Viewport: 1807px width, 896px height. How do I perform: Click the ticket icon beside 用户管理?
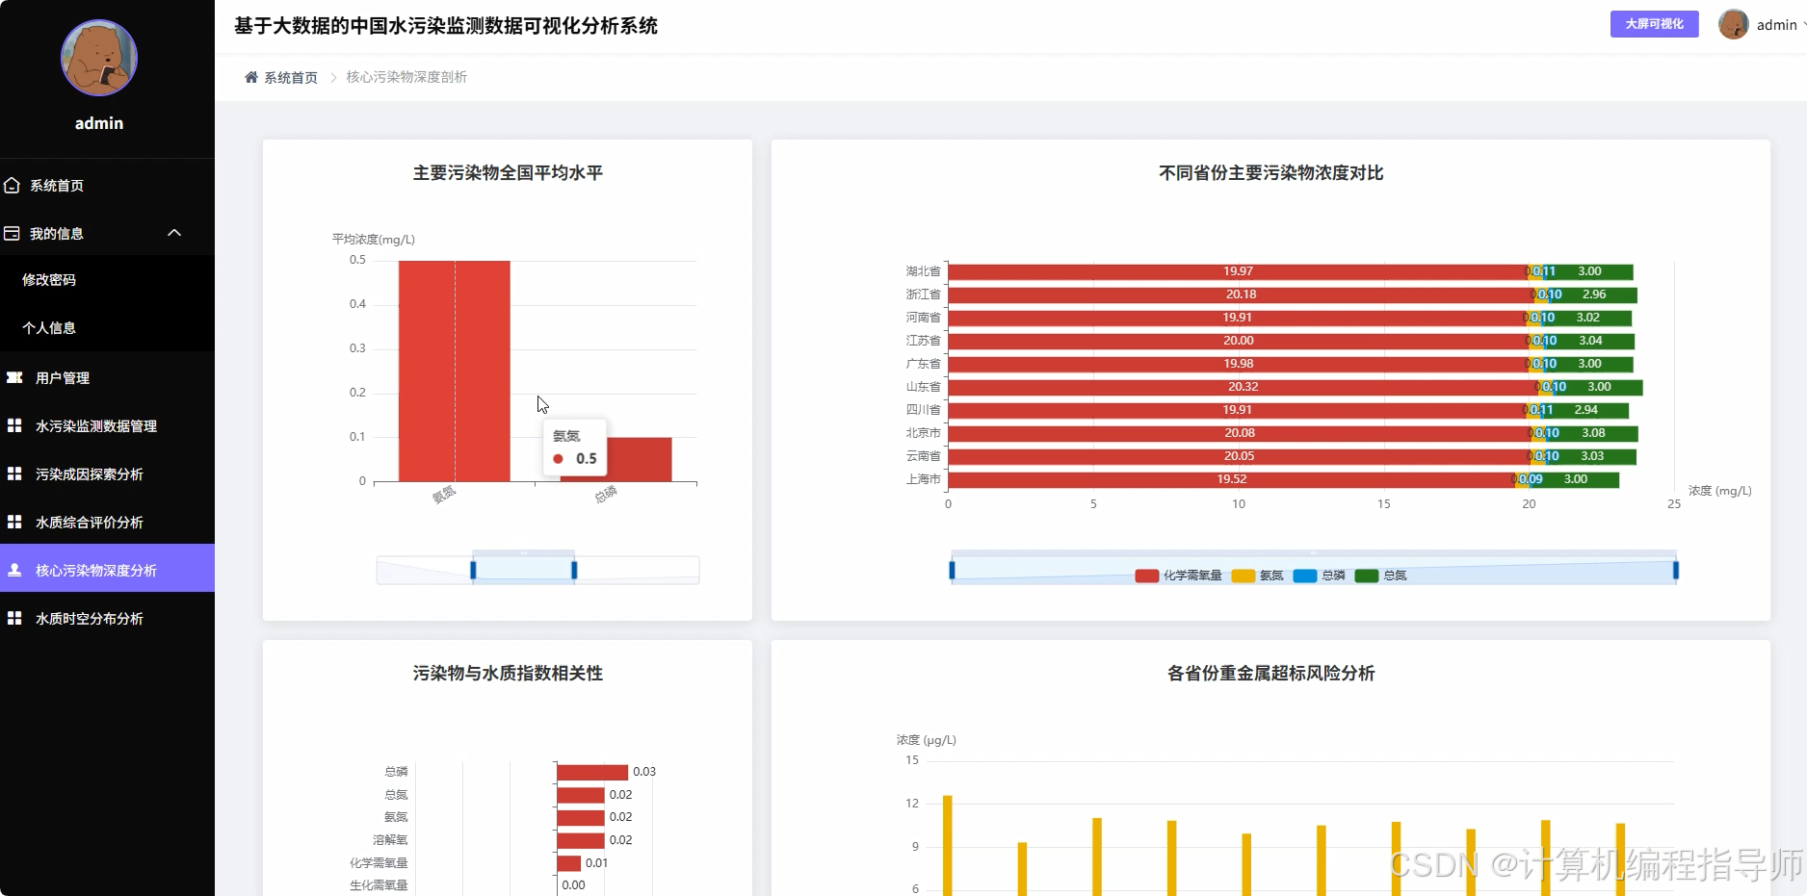click(14, 377)
